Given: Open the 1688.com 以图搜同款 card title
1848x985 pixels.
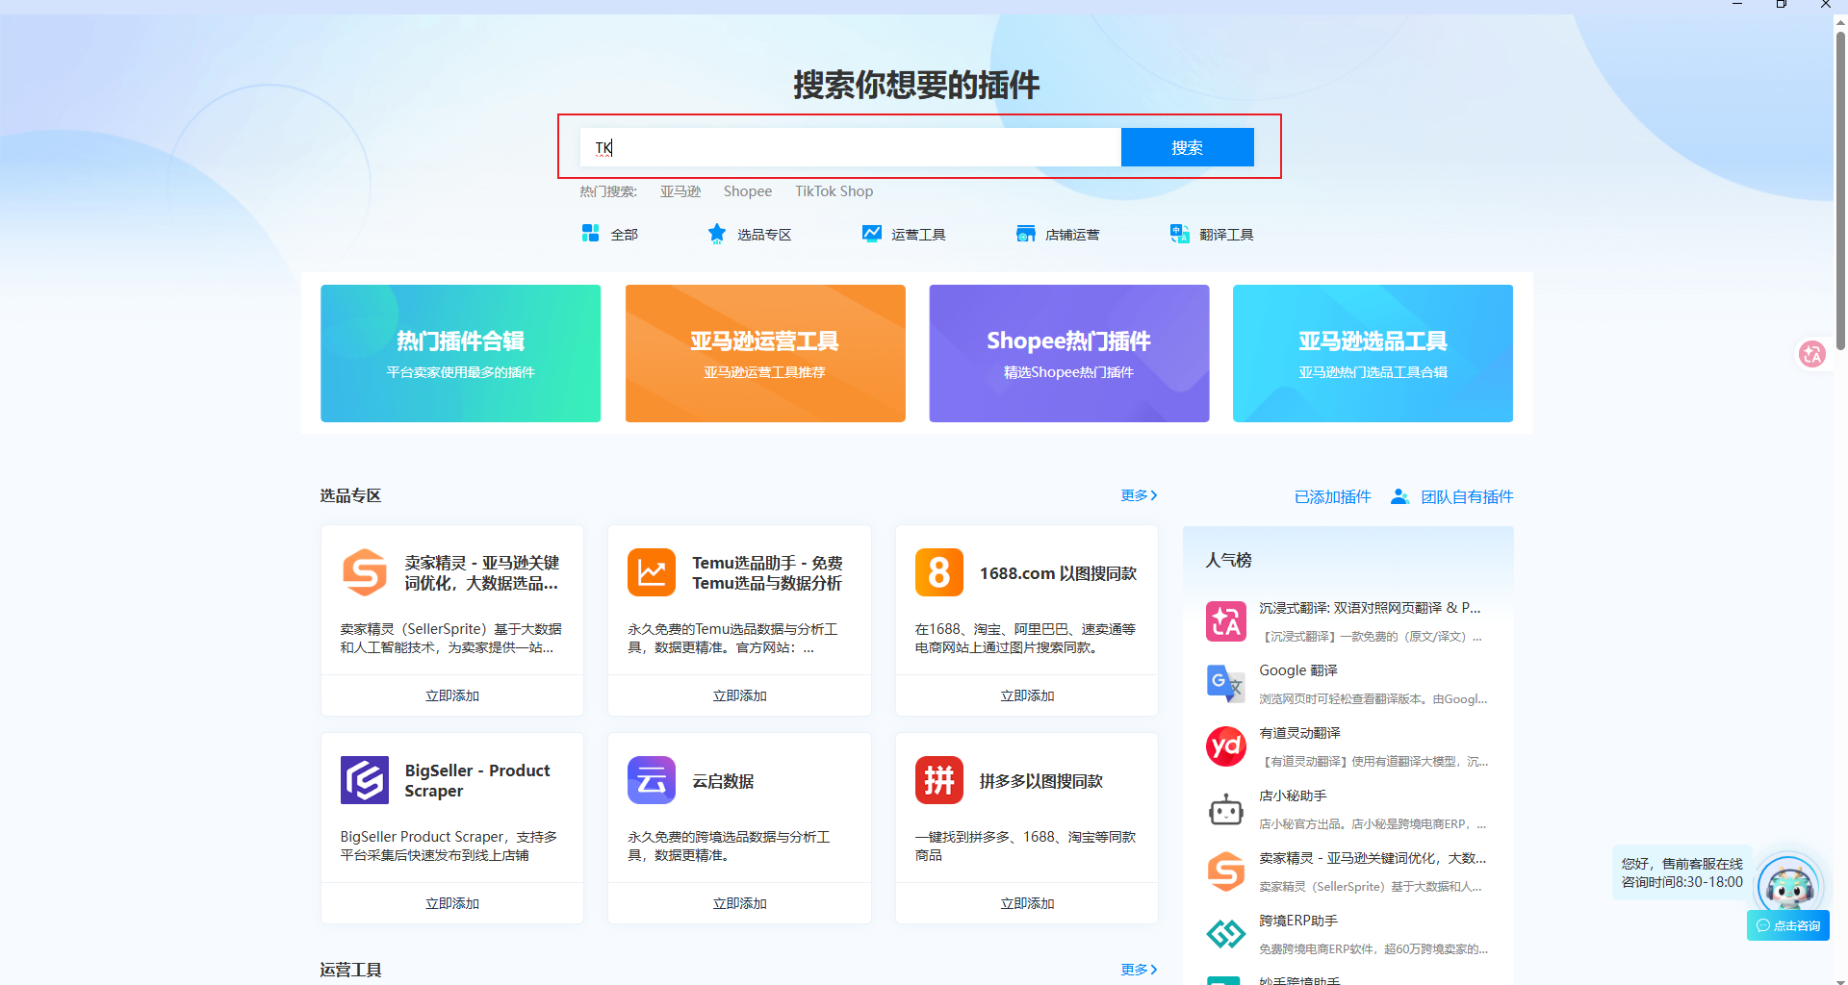Looking at the screenshot, I should [1059, 573].
